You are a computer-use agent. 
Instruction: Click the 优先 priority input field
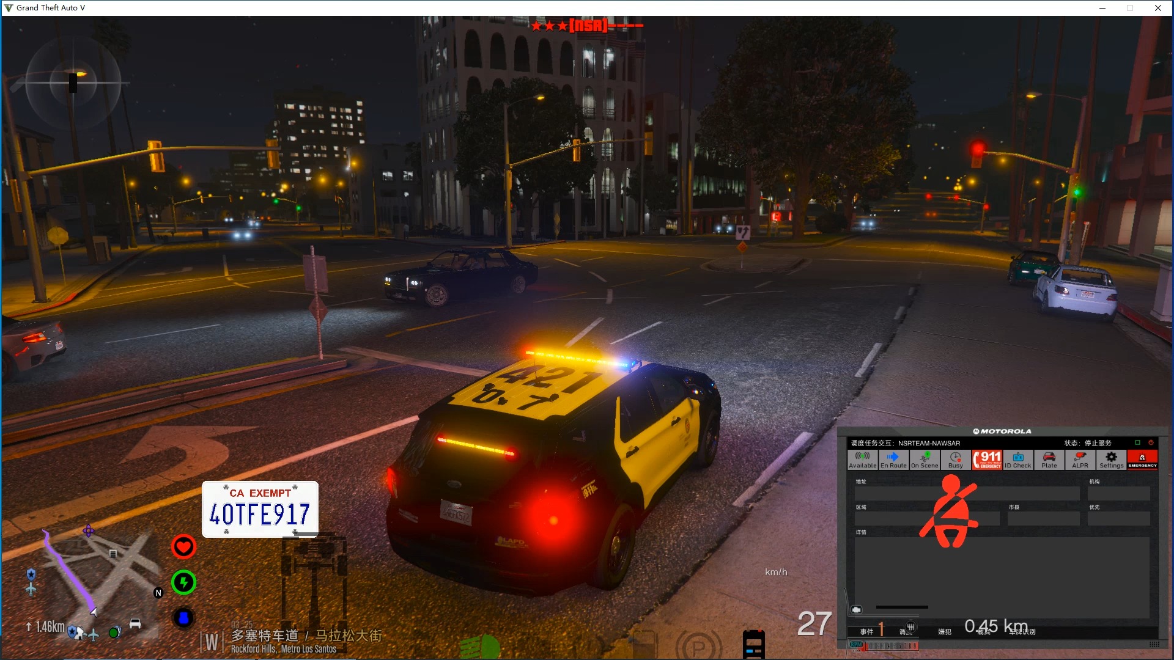1118,519
